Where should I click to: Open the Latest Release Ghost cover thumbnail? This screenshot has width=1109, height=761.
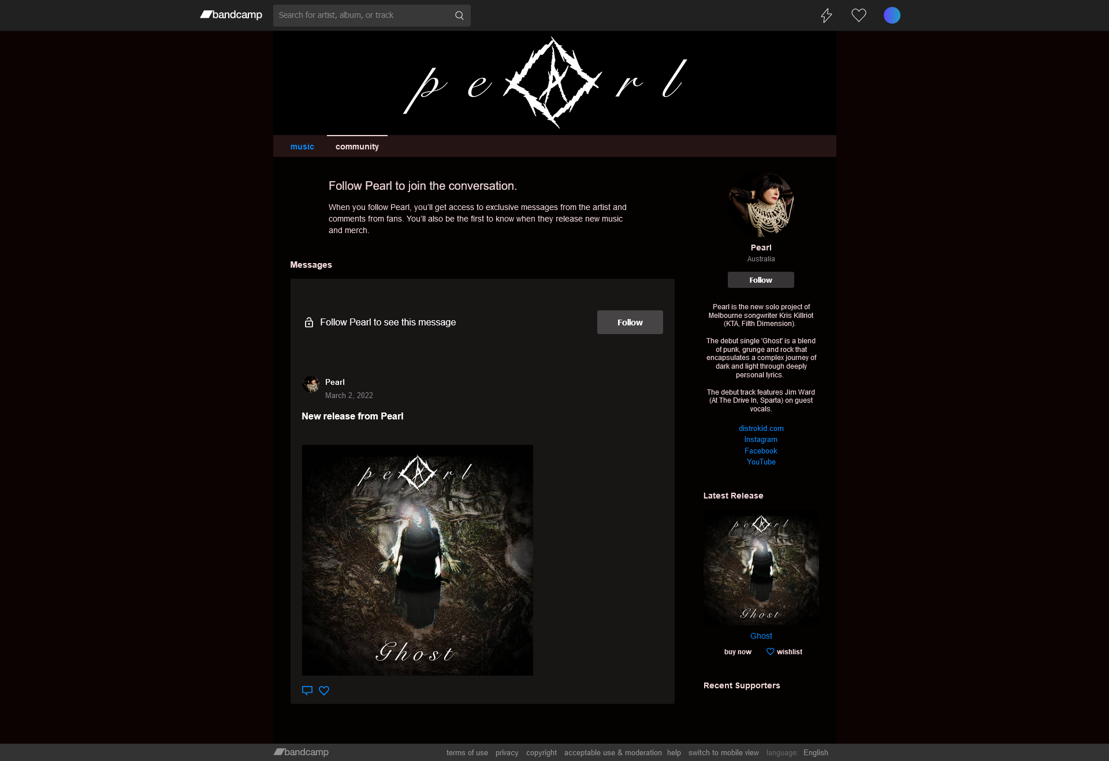(x=761, y=568)
